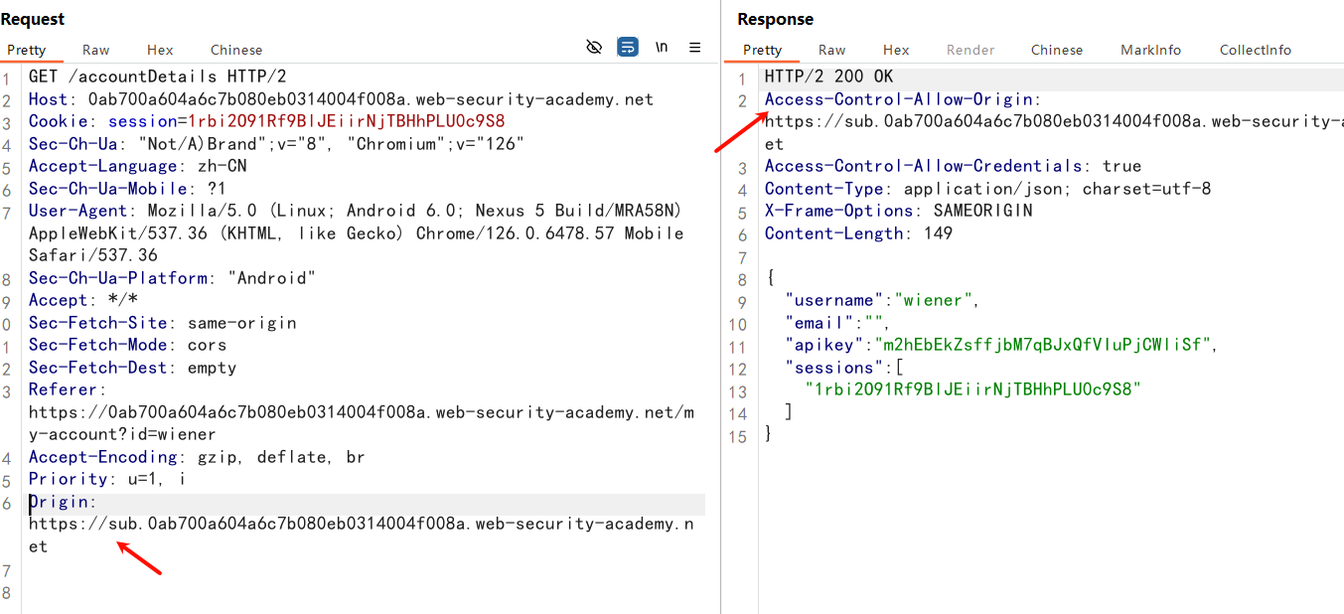Open the hamburger options menu in Request

[695, 48]
